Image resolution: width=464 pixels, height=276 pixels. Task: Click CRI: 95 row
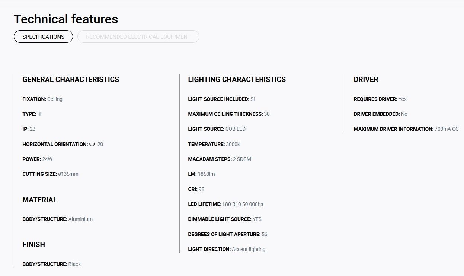[x=196, y=189]
